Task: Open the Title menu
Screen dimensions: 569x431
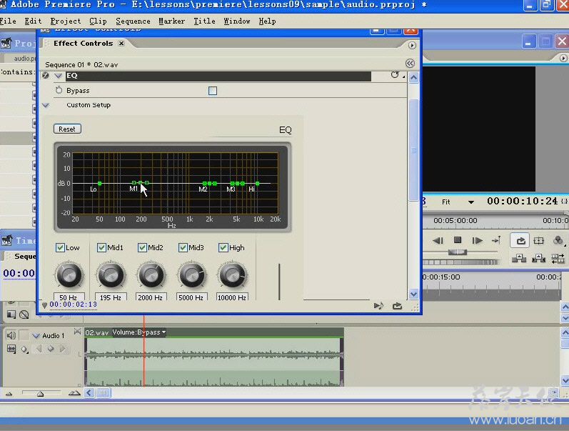Action: tap(204, 21)
